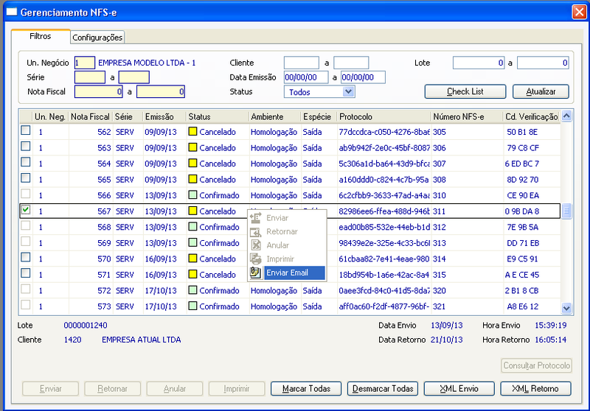Screen dimensions: 590x411
Task: Click the Status column header
Action: click(x=218, y=117)
